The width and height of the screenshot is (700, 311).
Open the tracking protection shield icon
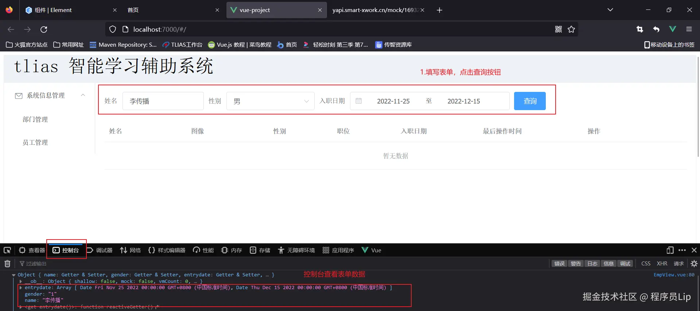(113, 29)
